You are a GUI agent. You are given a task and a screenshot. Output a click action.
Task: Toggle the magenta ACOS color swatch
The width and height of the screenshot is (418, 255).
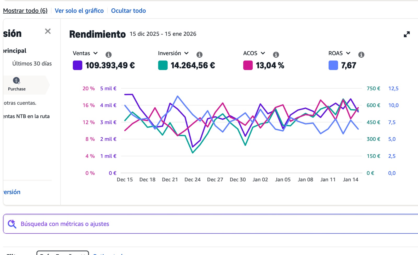[248, 65]
